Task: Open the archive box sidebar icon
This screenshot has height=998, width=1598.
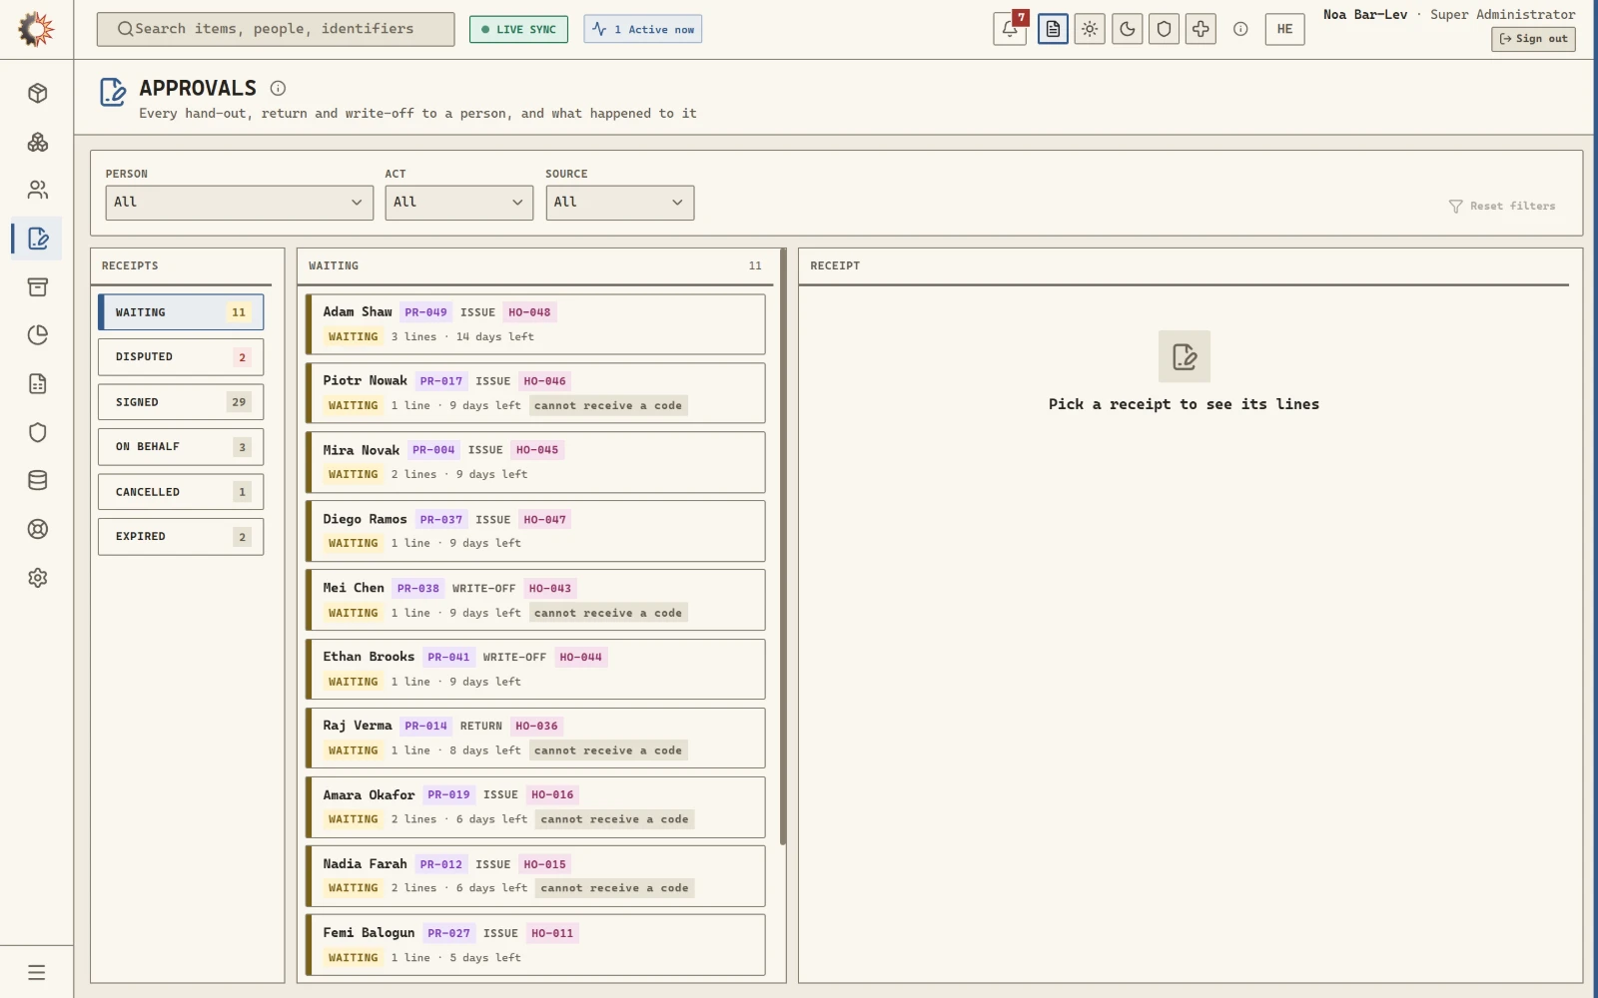Action: point(38,287)
